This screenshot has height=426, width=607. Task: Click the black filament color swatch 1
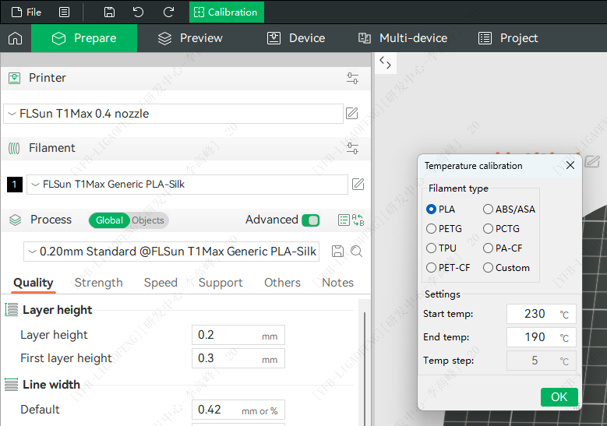[x=15, y=184]
